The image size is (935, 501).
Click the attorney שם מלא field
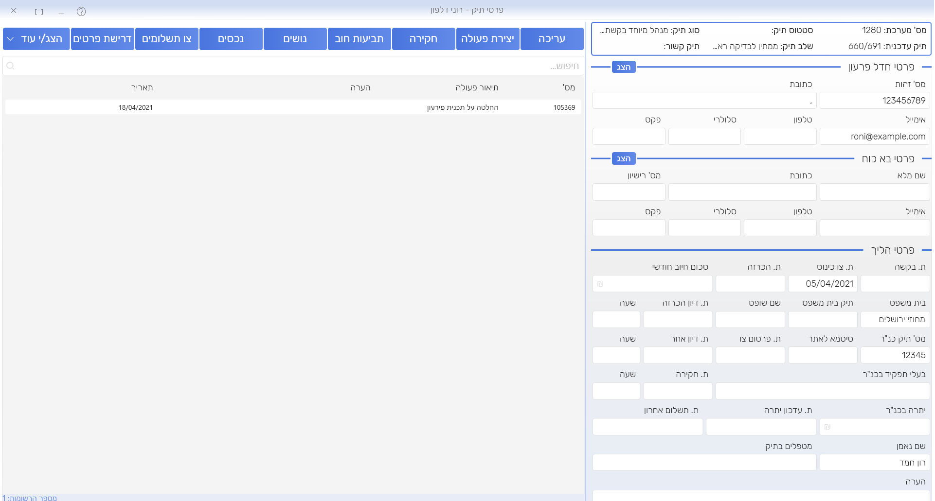tap(875, 192)
